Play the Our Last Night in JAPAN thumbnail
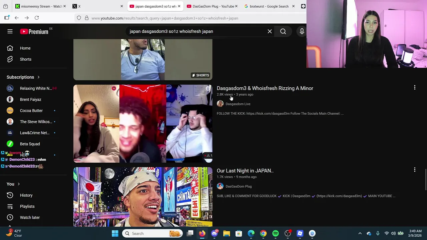This screenshot has width=427, height=240. click(143, 197)
